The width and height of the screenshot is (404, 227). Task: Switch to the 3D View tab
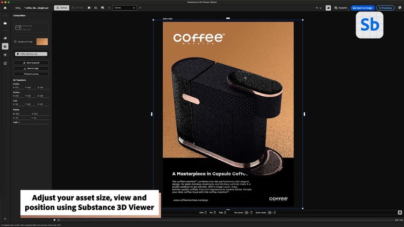tap(78, 8)
